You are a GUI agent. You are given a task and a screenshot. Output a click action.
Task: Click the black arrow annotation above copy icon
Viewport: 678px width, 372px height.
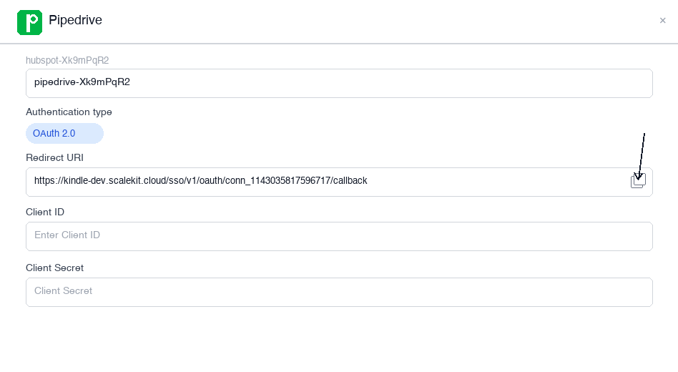(642, 154)
